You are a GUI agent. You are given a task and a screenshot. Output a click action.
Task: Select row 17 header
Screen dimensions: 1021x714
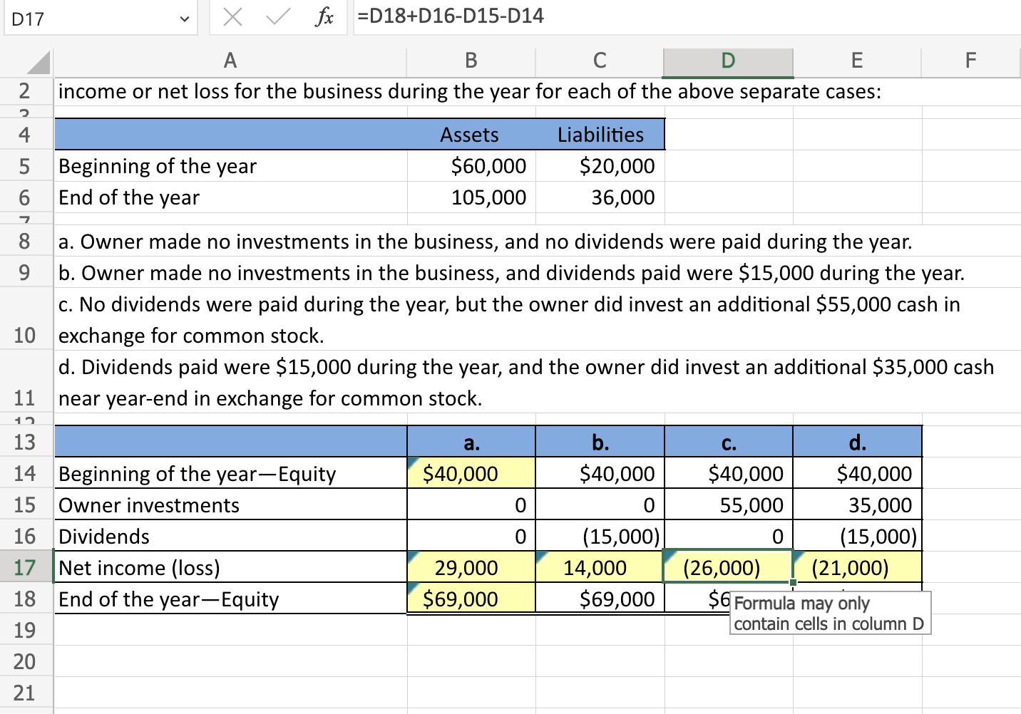point(26,567)
